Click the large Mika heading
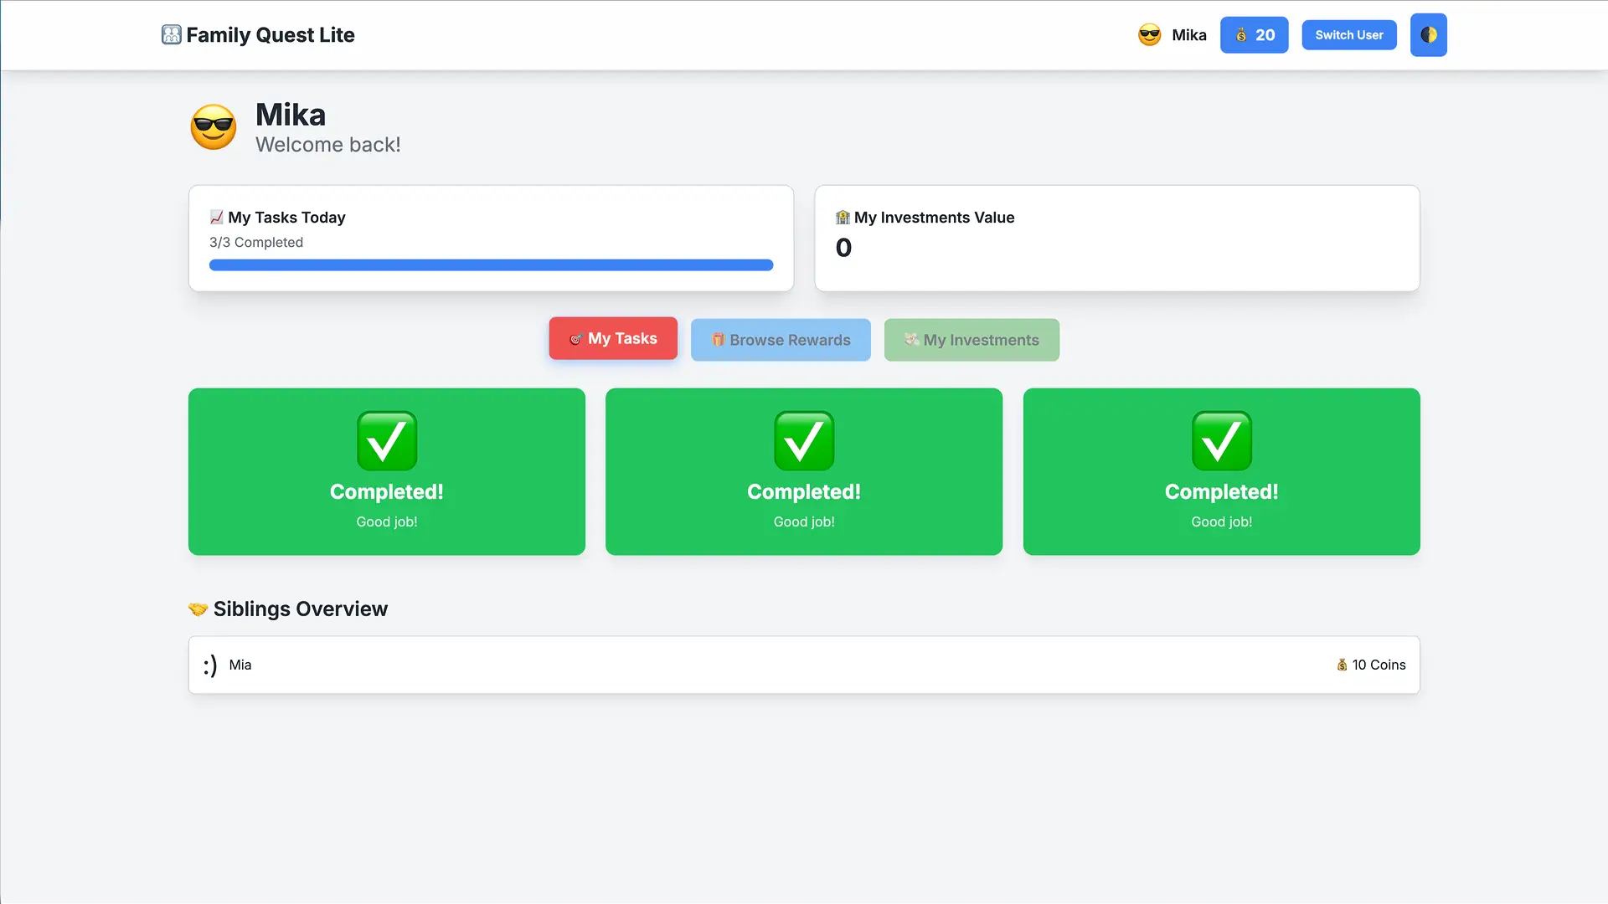Image resolution: width=1608 pixels, height=904 pixels. (x=291, y=115)
